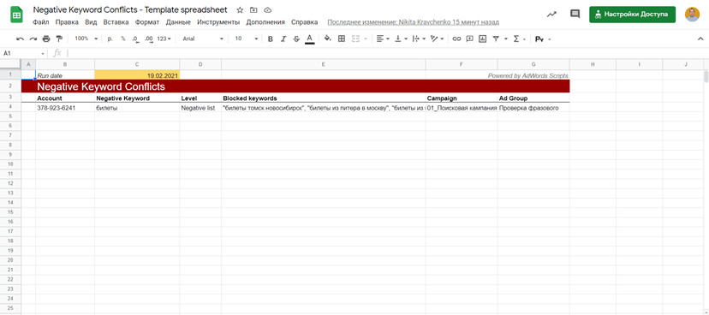Click the insert link icon
The height and width of the screenshot is (315, 709).
click(x=456, y=39)
